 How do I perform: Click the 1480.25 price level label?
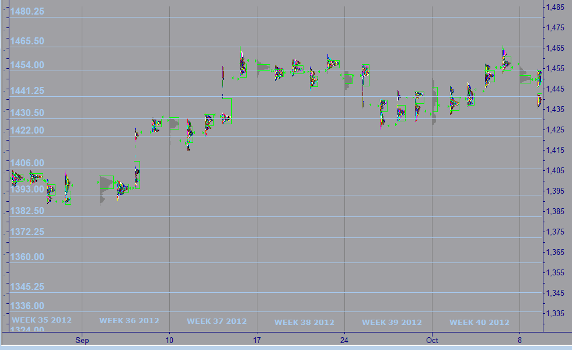(x=26, y=12)
